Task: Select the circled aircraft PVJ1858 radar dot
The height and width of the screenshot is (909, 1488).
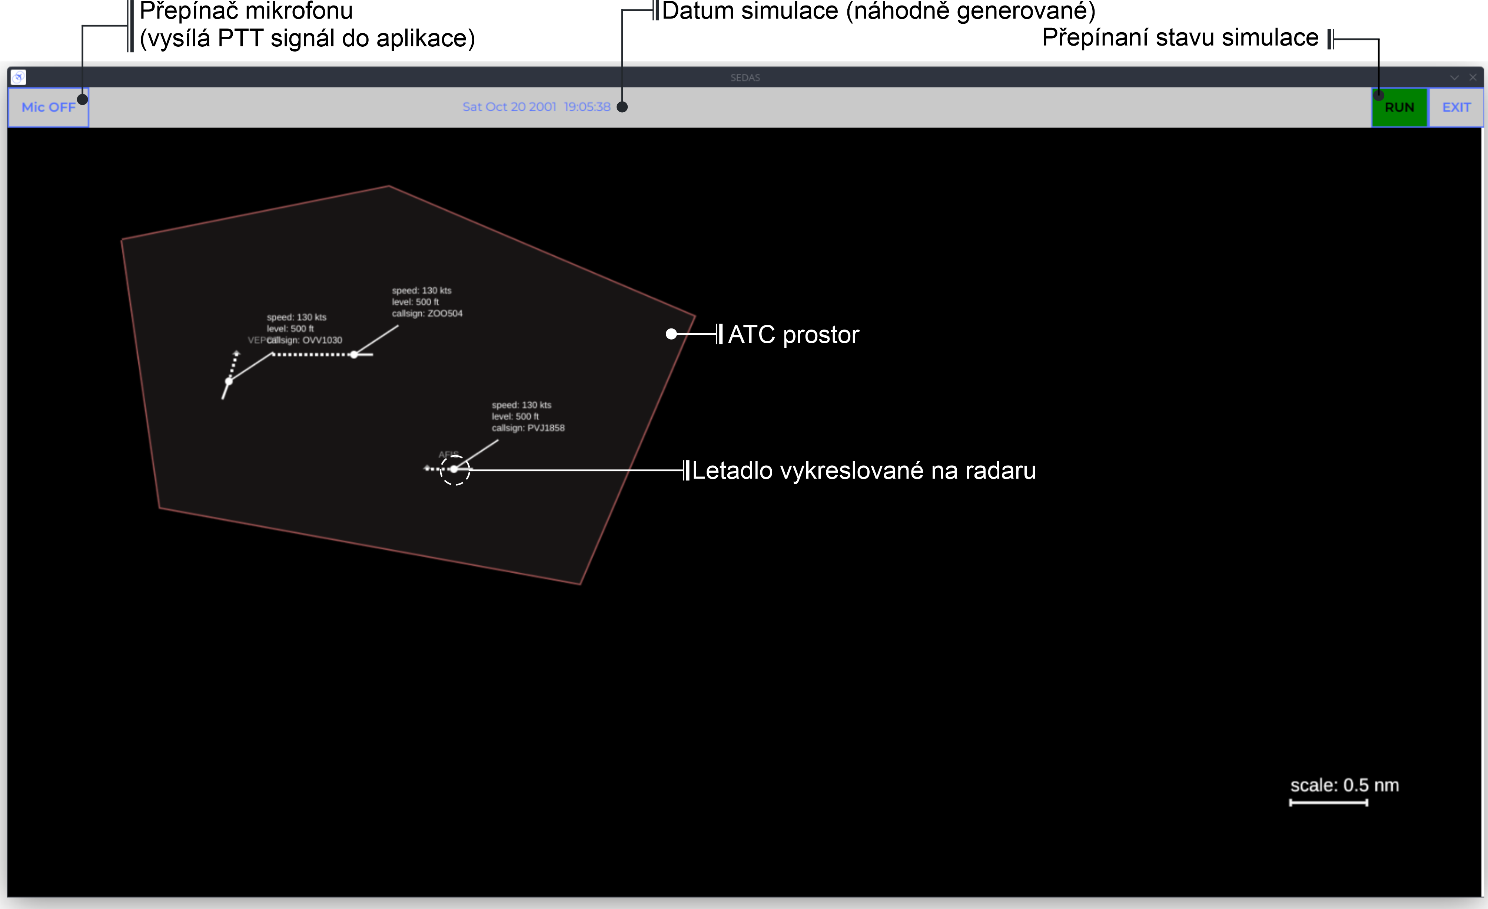Action: 454,469
